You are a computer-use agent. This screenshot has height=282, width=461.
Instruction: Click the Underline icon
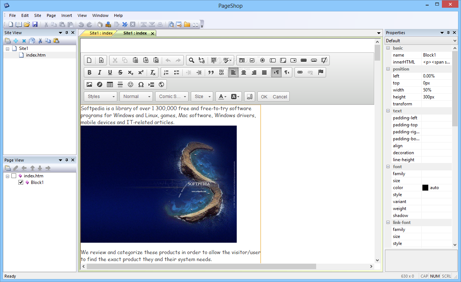click(110, 73)
